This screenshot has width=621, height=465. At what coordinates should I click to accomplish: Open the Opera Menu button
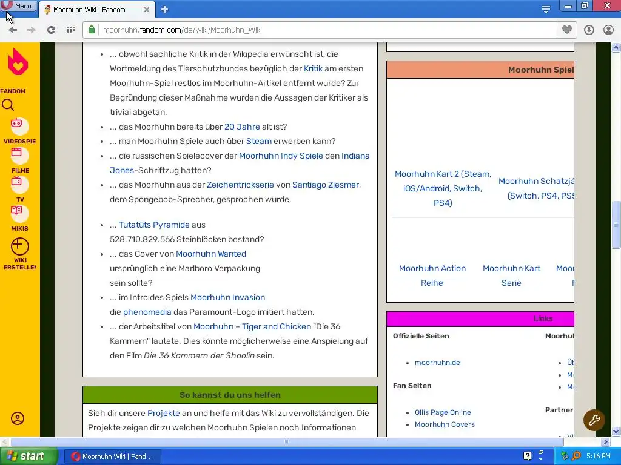tap(18, 6)
